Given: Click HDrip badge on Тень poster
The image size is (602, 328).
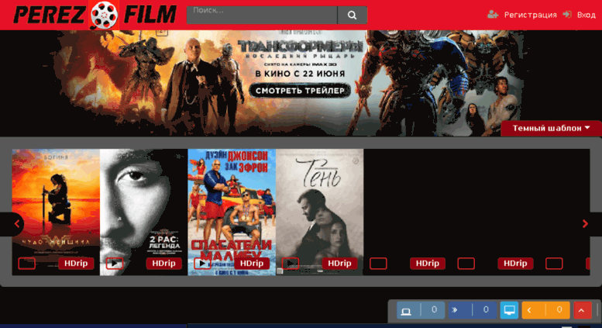Looking at the screenshot, I should pyautogui.click(x=340, y=264).
